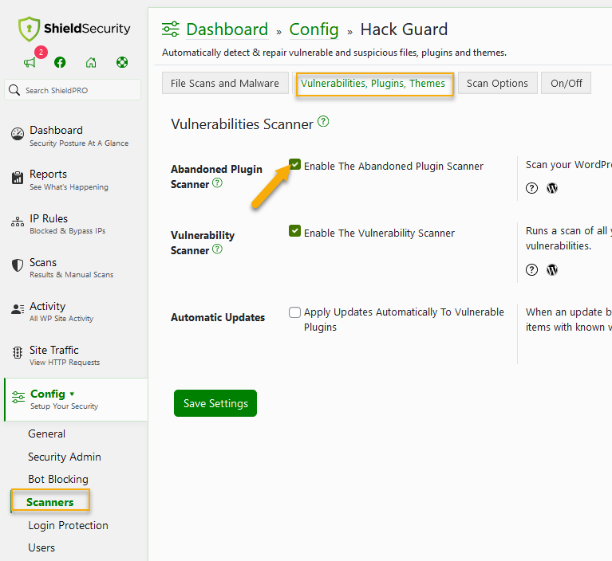Click the Activity user-list icon
This screenshot has height=561, width=612.
18,309
